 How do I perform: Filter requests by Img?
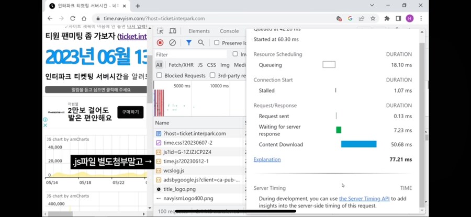tap(225, 65)
